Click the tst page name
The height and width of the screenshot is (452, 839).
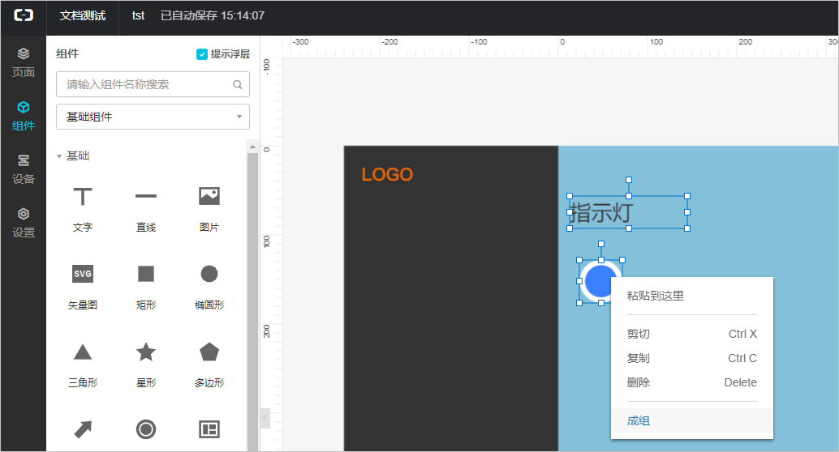pos(138,15)
